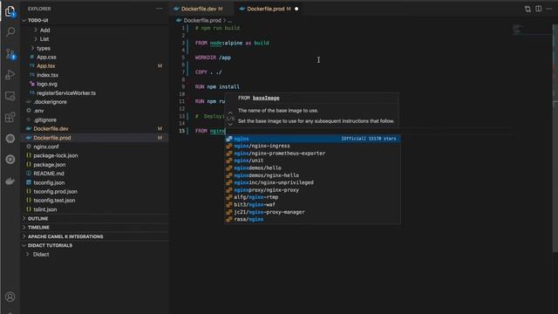
Task: Open the Remote Explorer view
Action: pos(10,96)
